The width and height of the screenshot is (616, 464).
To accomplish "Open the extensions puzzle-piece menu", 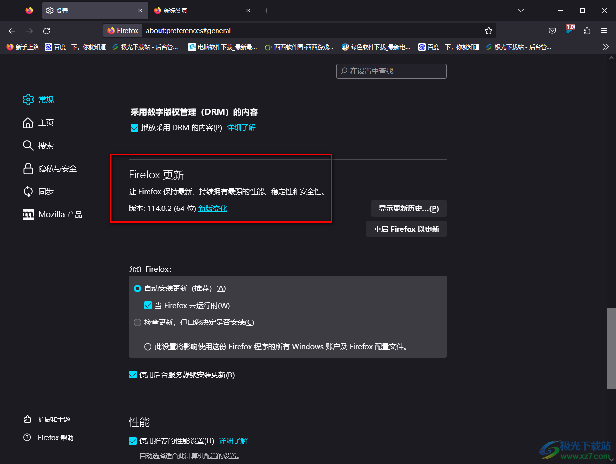I will tap(587, 31).
